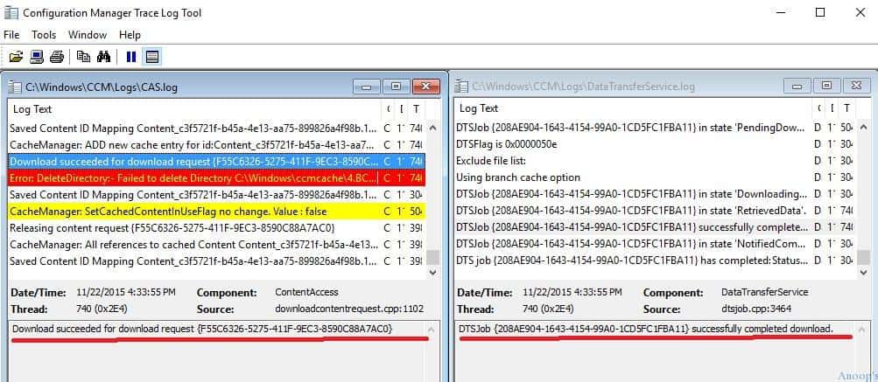Select DTSJob 'successfully complete...' list row
The image size is (878, 382).
tap(655, 227)
